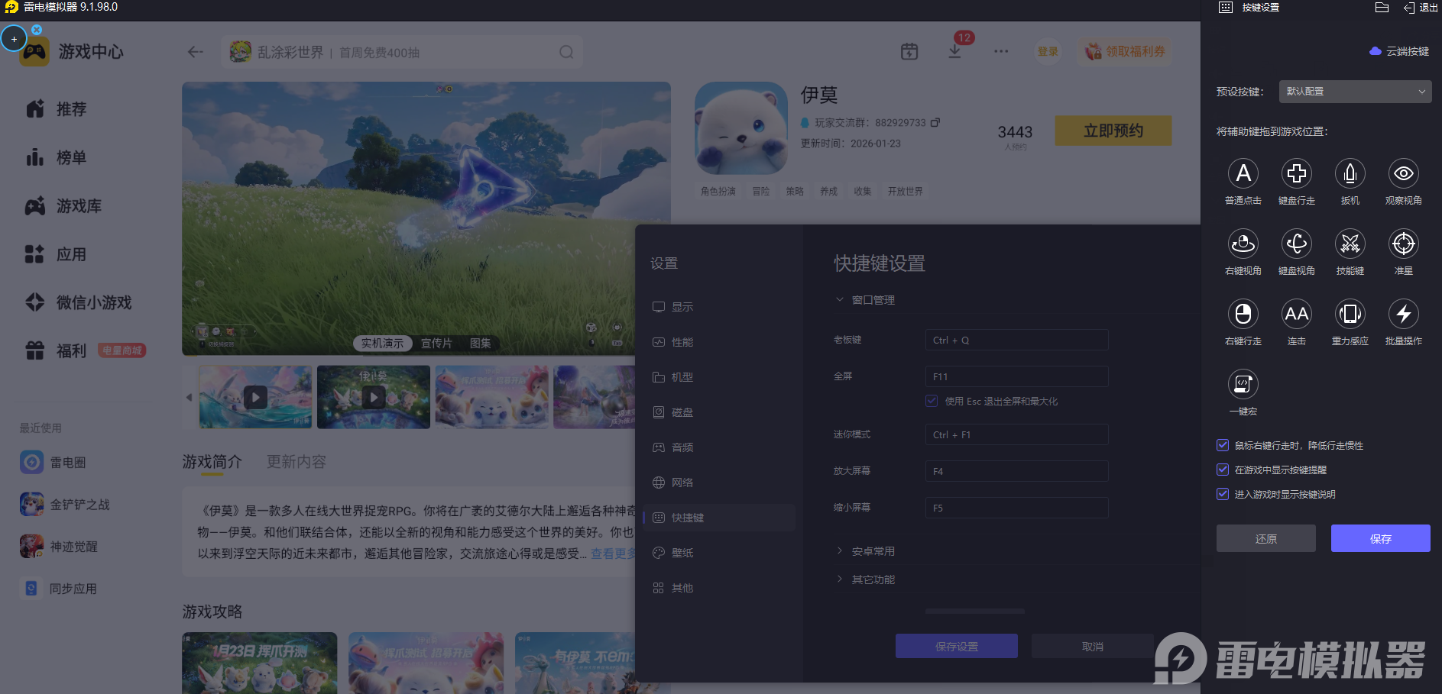Click 取消 in the settings dialog

coord(1093,646)
